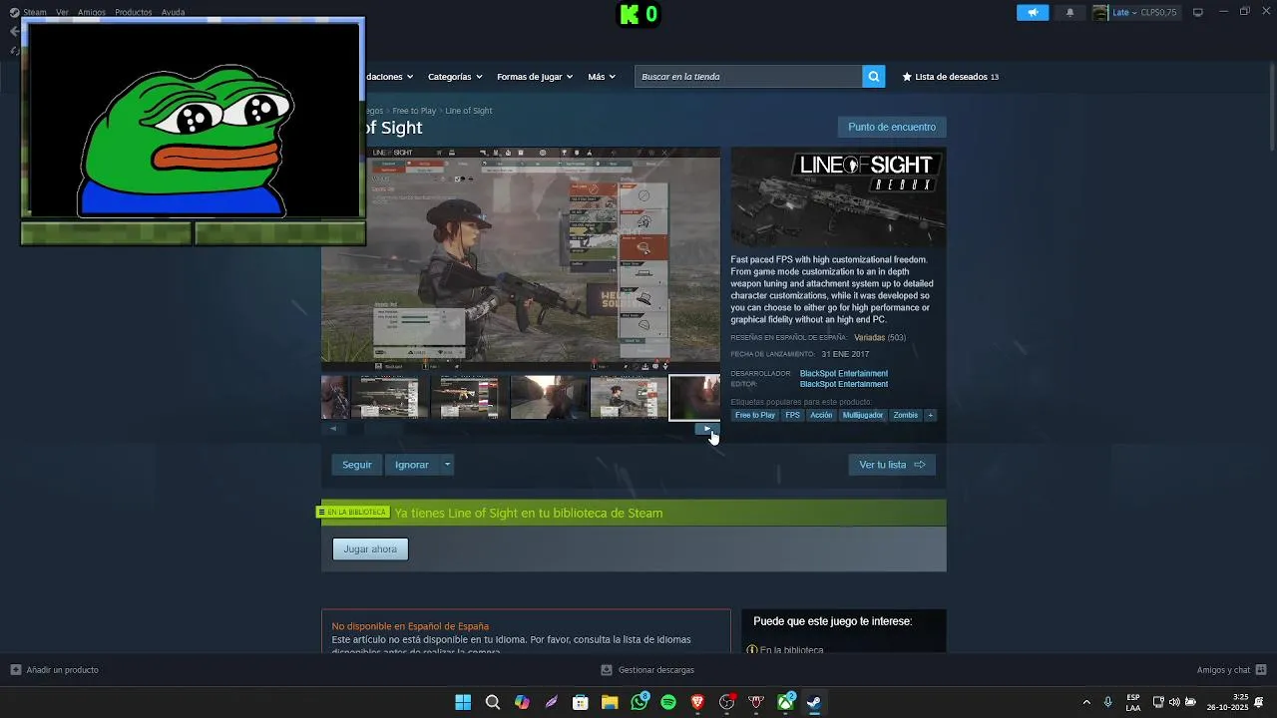The image size is (1277, 718).
Task: Click the main game screenshot viewer
Action: click(521, 259)
